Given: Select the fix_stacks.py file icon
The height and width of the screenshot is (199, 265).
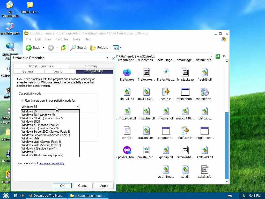Looking at the screenshot, I should click(x=185, y=73).
